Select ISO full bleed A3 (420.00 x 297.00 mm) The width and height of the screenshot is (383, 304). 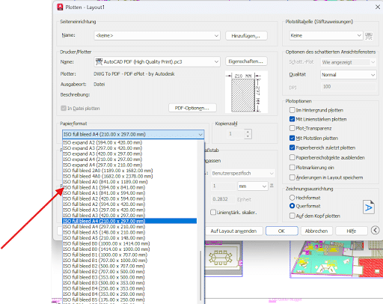coord(129,216)
